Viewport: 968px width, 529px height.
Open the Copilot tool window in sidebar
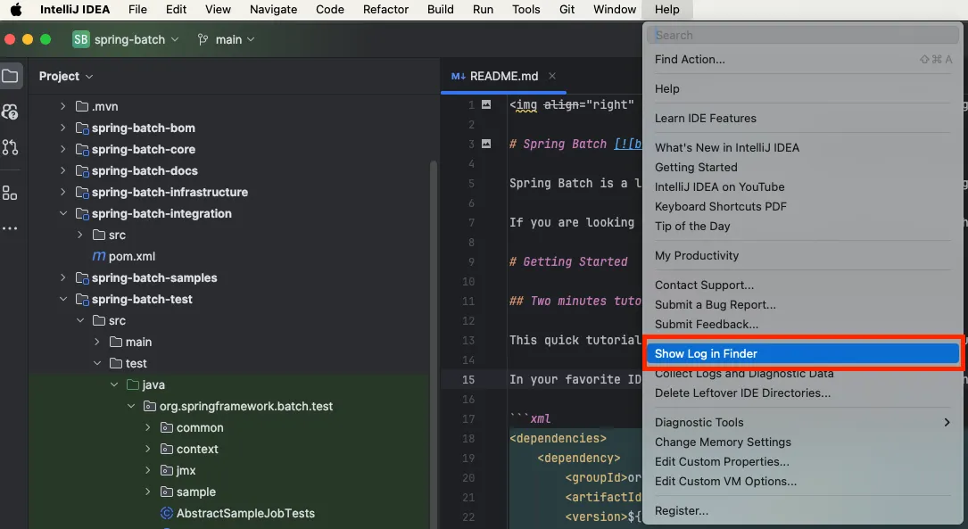pos(10,112)
